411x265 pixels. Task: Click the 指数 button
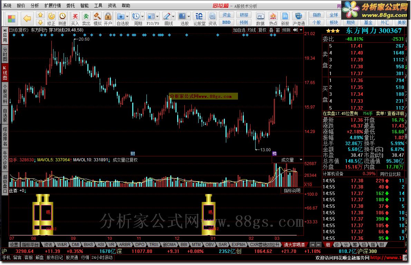click(x=317, y=15)
